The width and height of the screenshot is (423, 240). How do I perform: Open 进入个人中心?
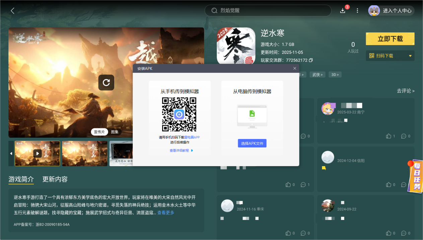pyautogui.click(x=397, y=11)
